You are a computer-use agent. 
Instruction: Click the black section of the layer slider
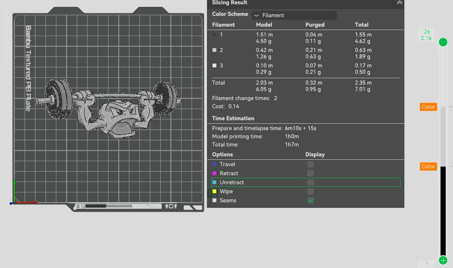click(x=443, y=211)
